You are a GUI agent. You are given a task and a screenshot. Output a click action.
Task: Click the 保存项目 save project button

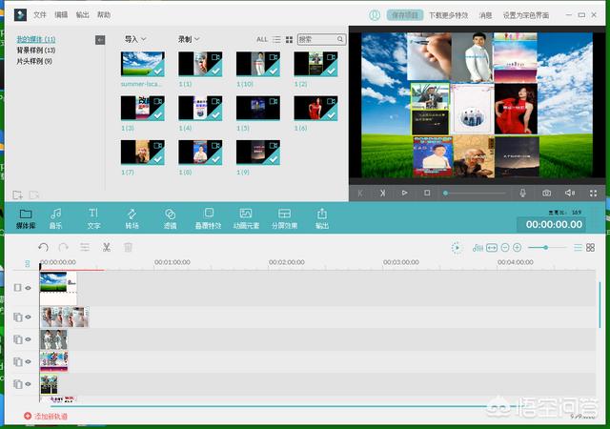[404, 15]
